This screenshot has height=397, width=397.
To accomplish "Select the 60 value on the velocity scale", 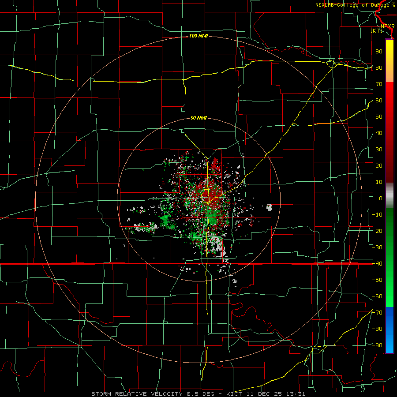I will point(379,101).
